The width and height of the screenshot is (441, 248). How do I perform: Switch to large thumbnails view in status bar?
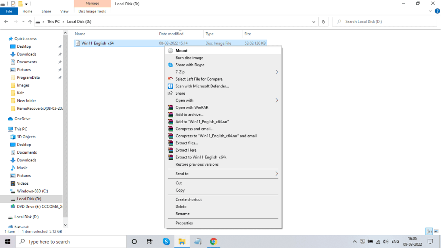[436, 231]
